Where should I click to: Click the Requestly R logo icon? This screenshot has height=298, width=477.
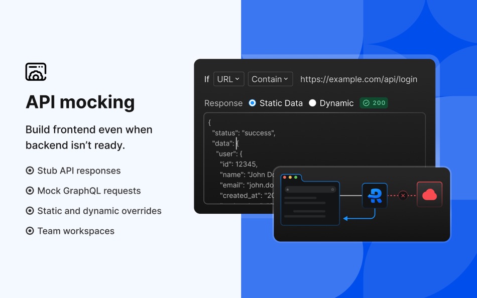coord(375,196)
